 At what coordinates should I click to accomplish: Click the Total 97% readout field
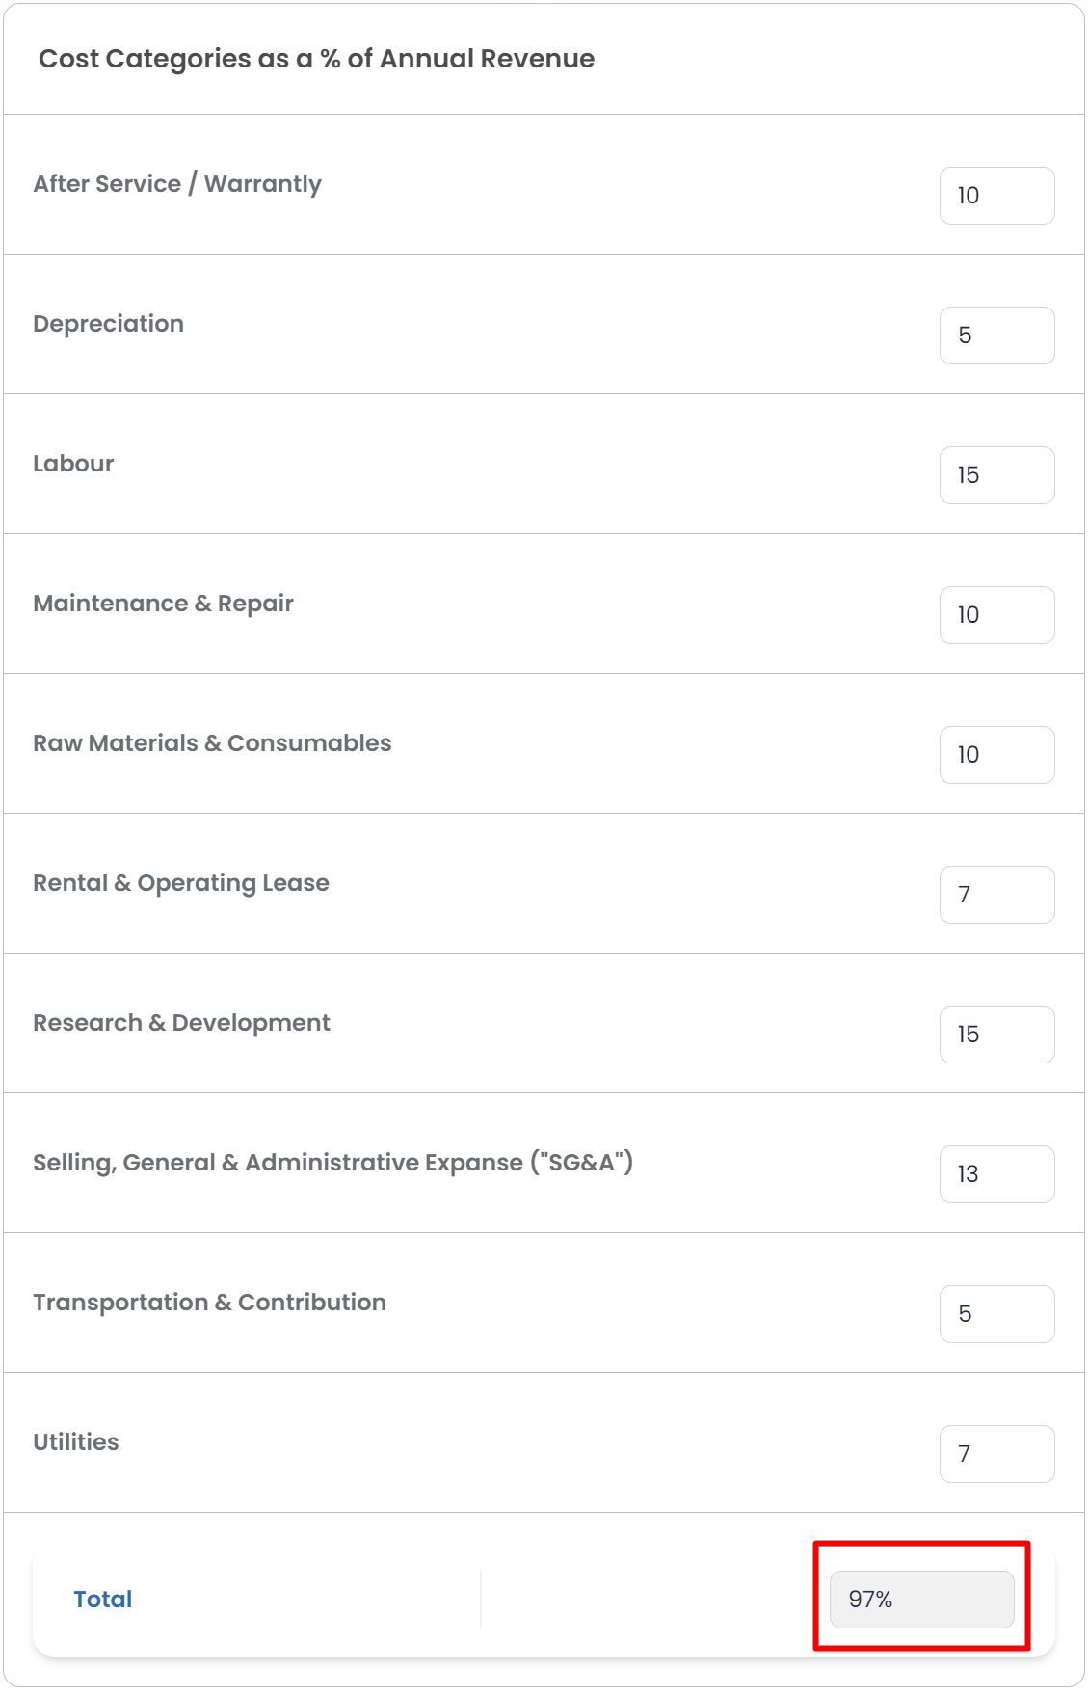pyautogui.click(x=921, y=1600)
